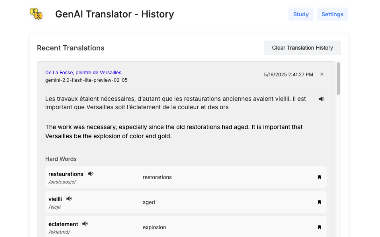Click the French source text paragraph
This screenshot has width=380, height=237.
pyautogui.click(x=175, y=103)
